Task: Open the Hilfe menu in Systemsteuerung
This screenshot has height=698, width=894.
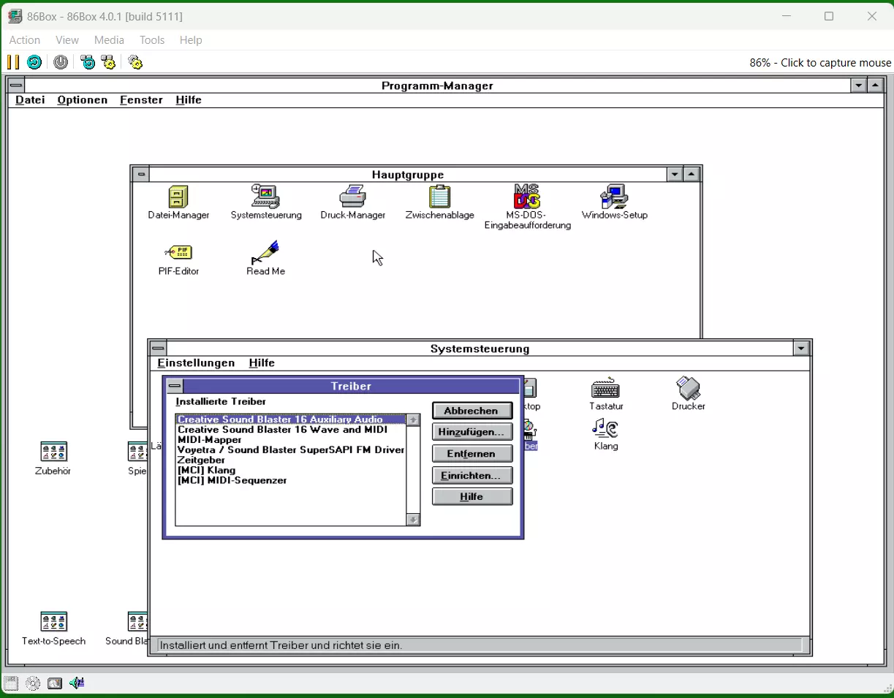Action: 262,363
